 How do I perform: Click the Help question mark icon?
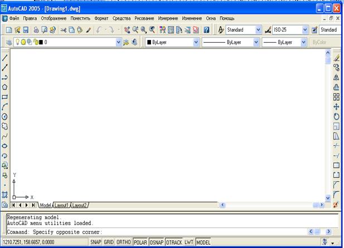[206, 30]
